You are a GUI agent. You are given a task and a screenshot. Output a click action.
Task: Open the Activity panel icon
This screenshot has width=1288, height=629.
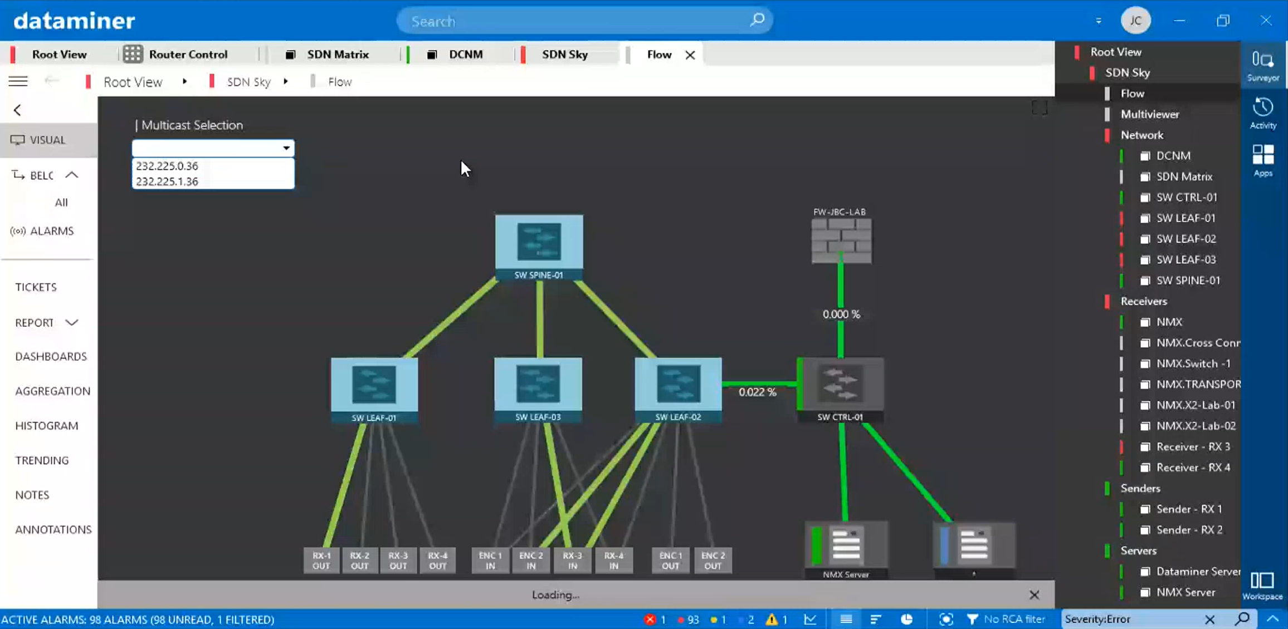pyautogui.click(x=1263, y=113)
